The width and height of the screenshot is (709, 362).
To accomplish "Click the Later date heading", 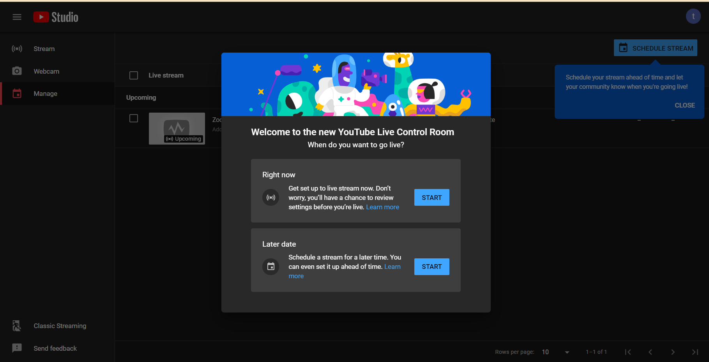I will [x=279, y=244].
